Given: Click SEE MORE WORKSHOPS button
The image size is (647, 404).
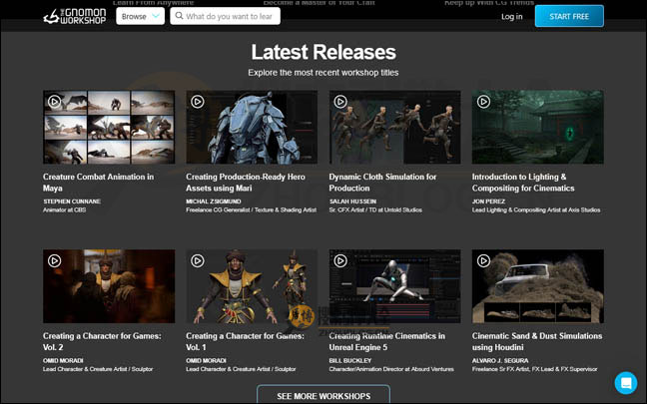Looking at the screenshot, I should [323, 395].
